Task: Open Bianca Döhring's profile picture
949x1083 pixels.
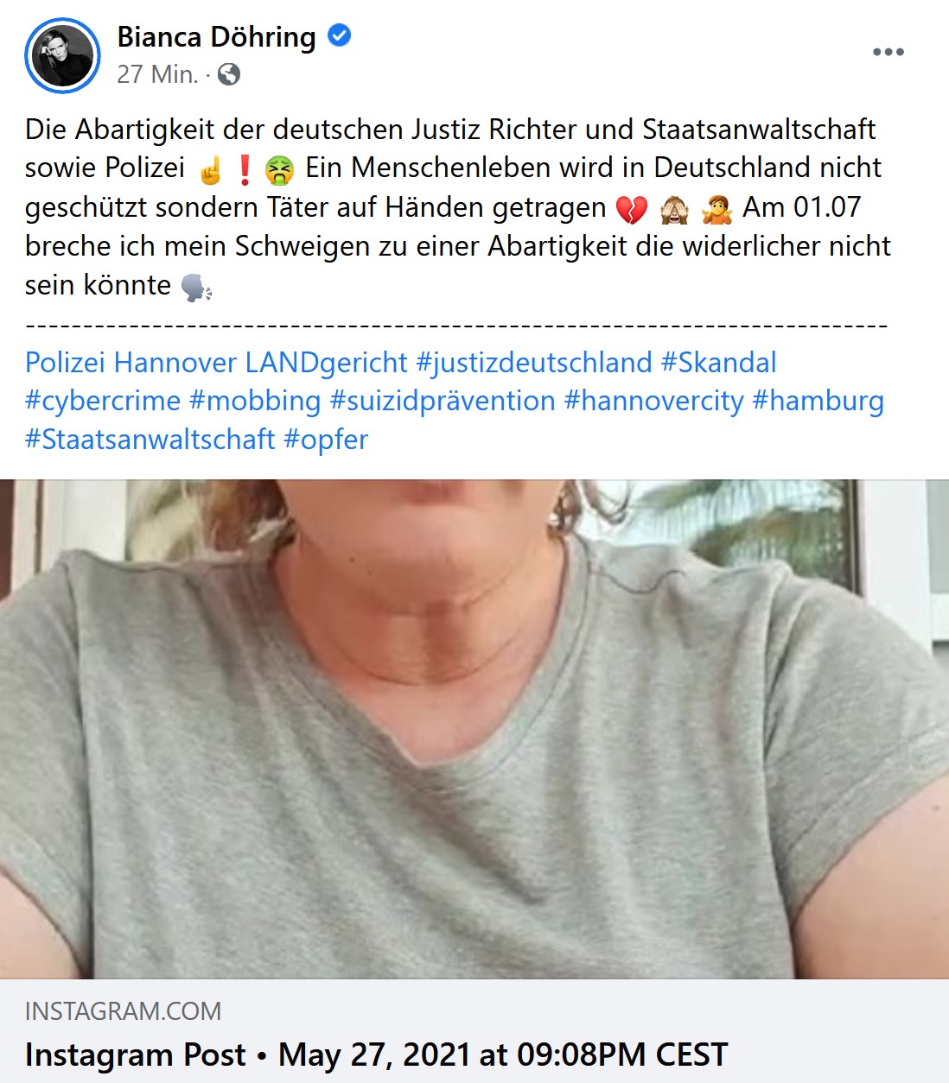Action: tap(62, 55)
